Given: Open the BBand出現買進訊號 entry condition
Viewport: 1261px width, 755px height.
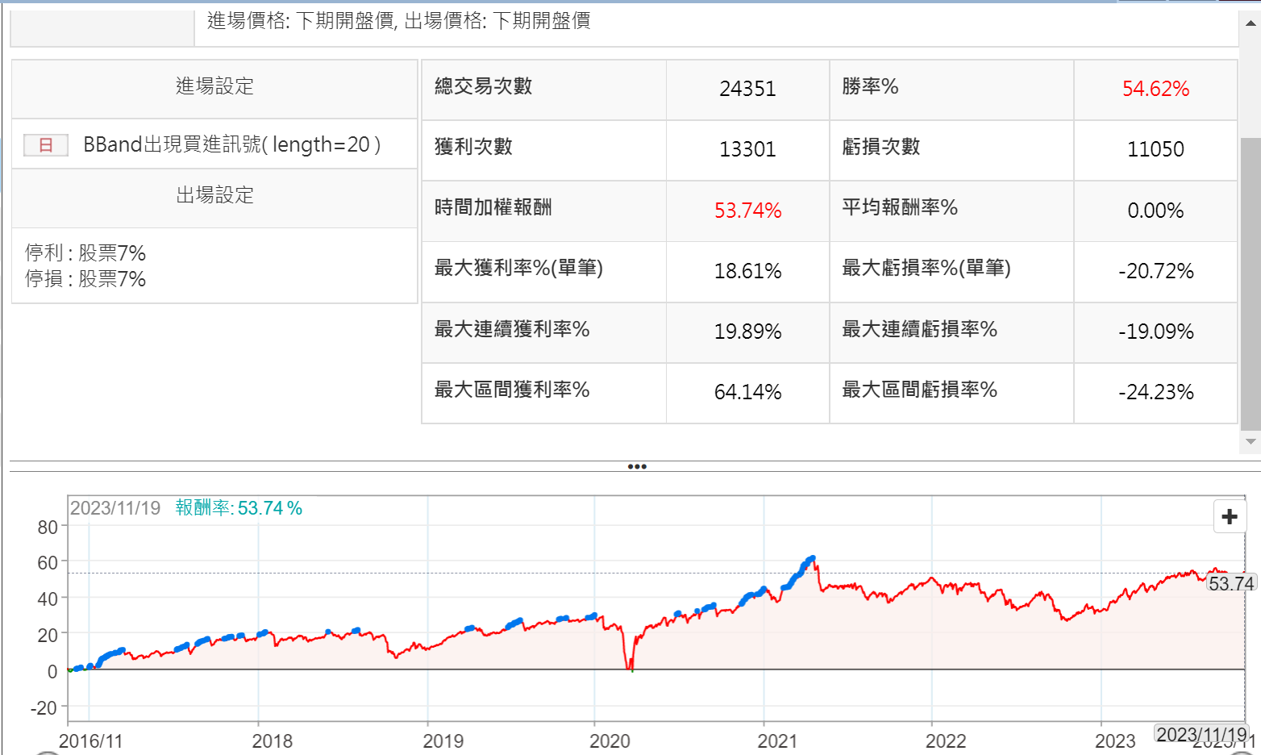Looking at the screenshot, I should coord(231,144).
